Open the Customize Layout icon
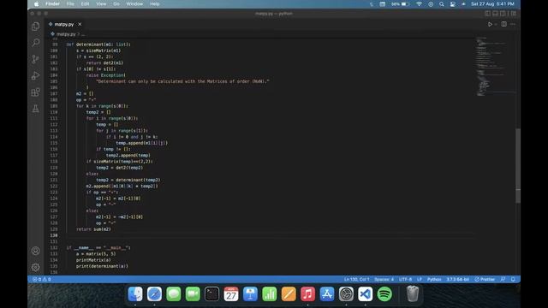 click(514, 14)
